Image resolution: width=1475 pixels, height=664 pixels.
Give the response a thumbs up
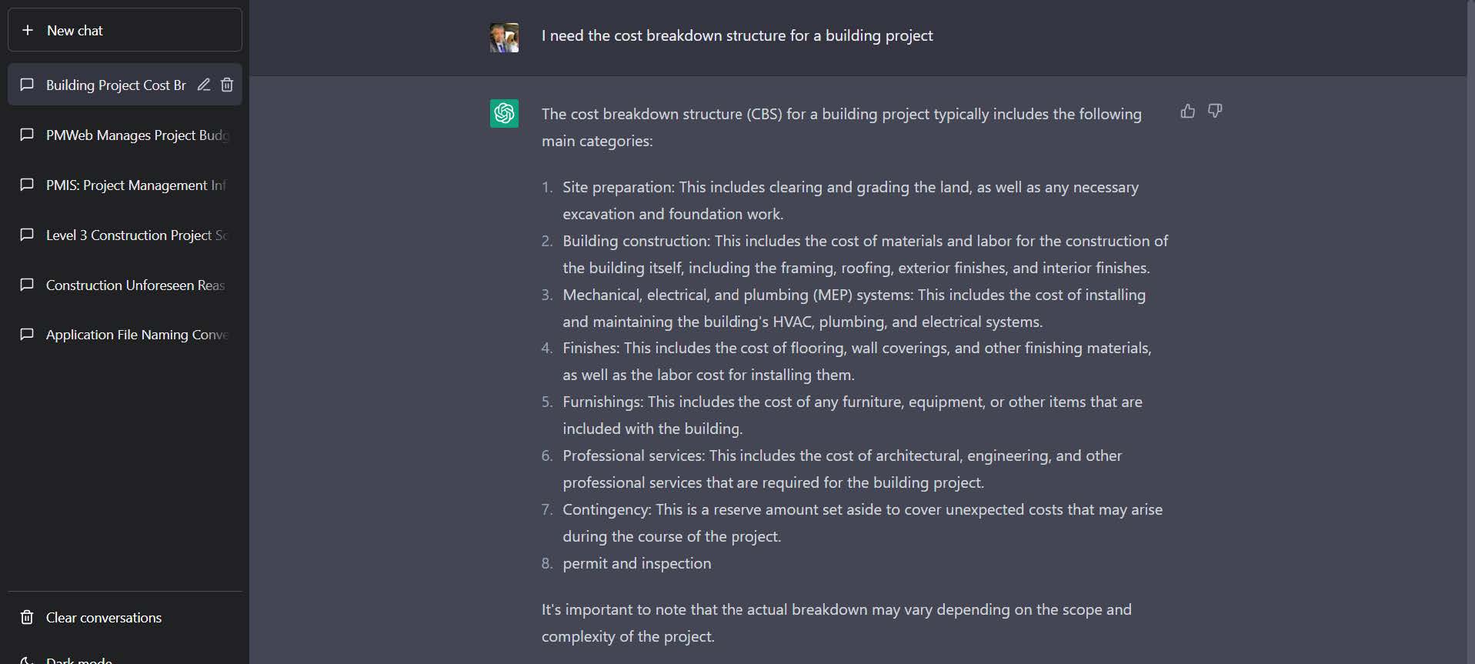pos(1187,112)
